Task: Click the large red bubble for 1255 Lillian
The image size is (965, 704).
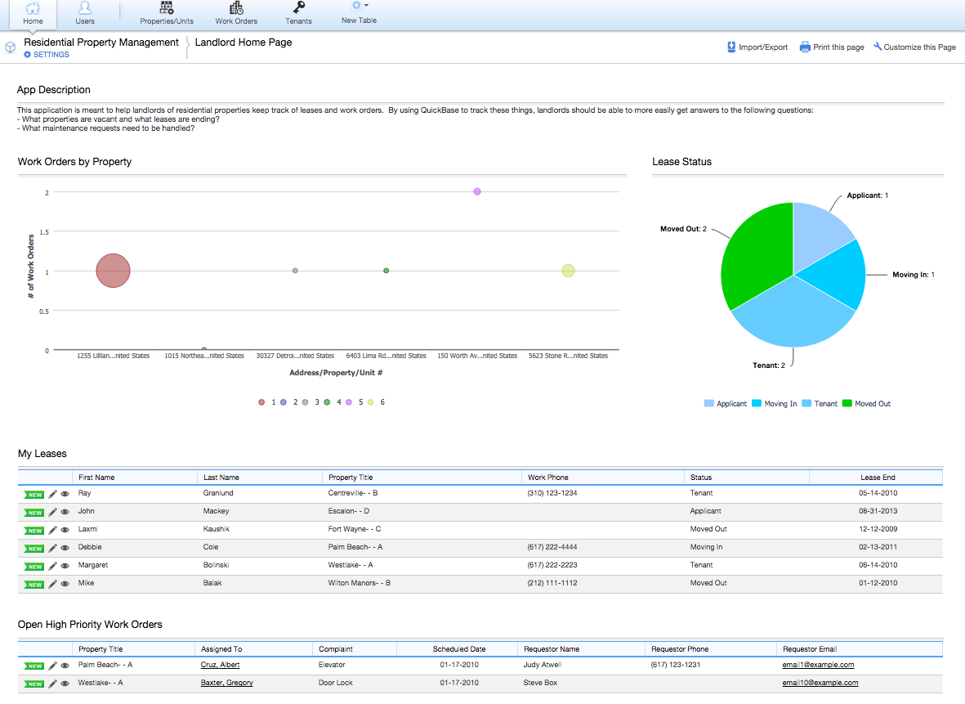Action: click(x=114, y=271)
